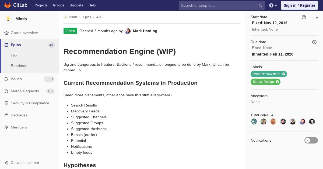Click the 'Recommendation Engine (WIP)' title
The height and width of the screenshot is (169, 323).
pos(120,51)
